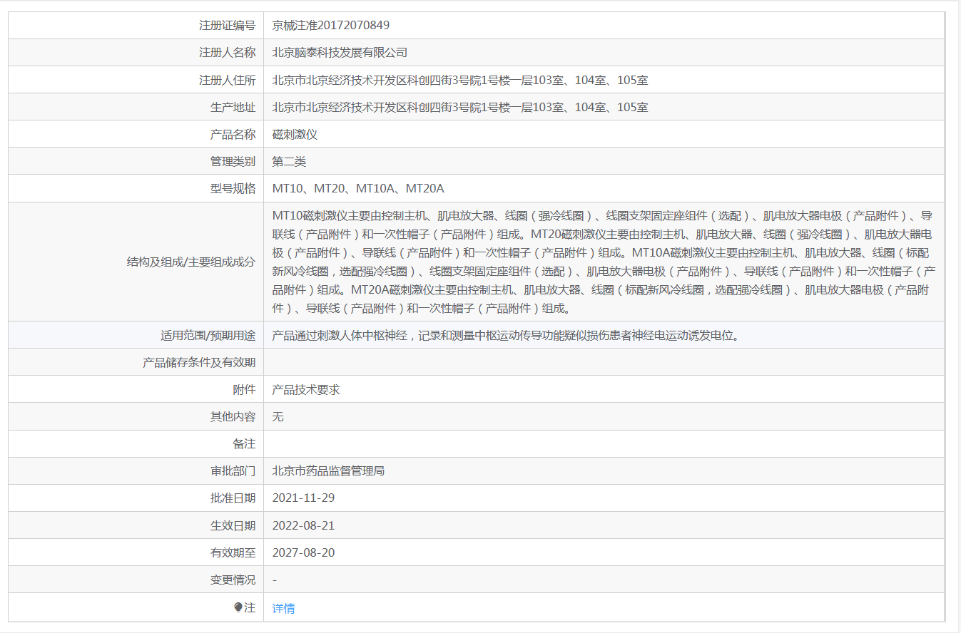Click expiry date 2027-08-20
The height and width of the screenshot is (633, 961).
[x=303, y=552]
